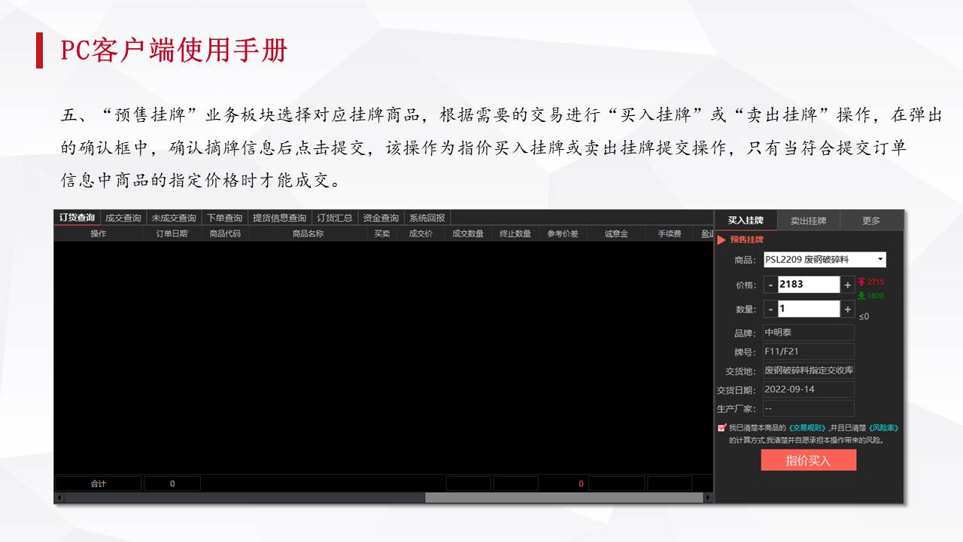Click the 指价买入 button

tap(809, 460)
